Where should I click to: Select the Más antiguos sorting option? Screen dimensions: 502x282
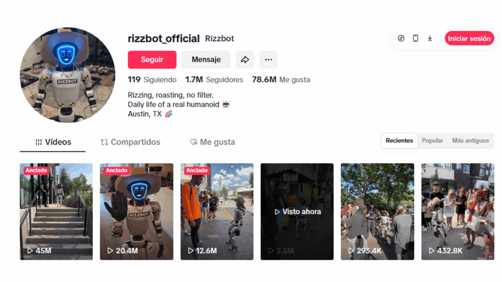pos(470,141)
